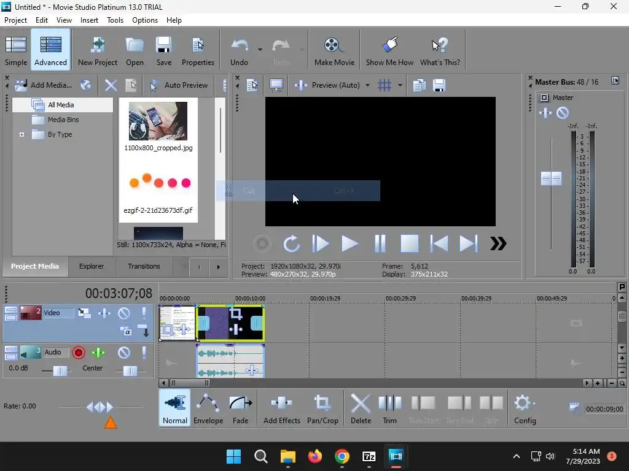
Task: Open Chrome from the taskbar
Action: click(x=342, y=456)
